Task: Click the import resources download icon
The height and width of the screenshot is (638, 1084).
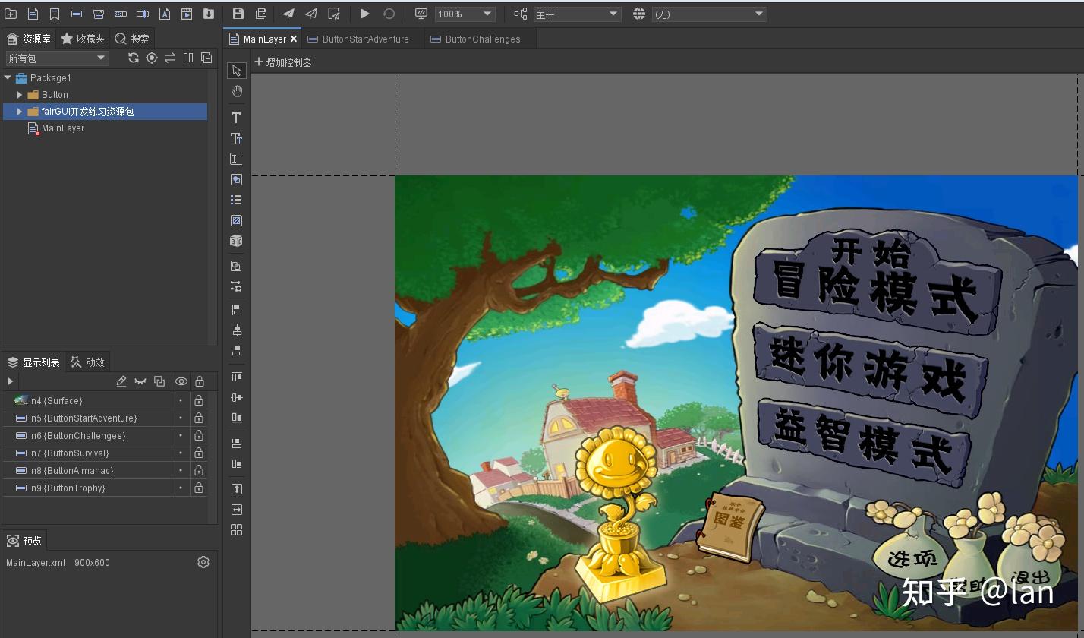Action: tap(208, 14)
